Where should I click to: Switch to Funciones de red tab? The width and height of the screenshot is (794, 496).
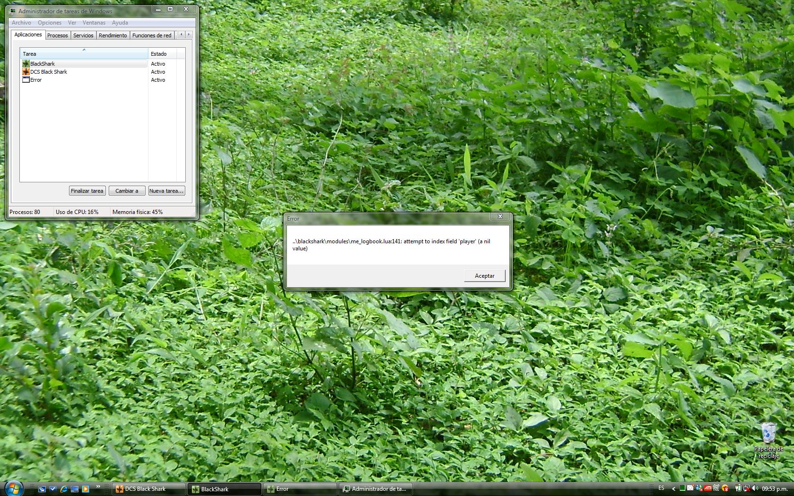152,35
